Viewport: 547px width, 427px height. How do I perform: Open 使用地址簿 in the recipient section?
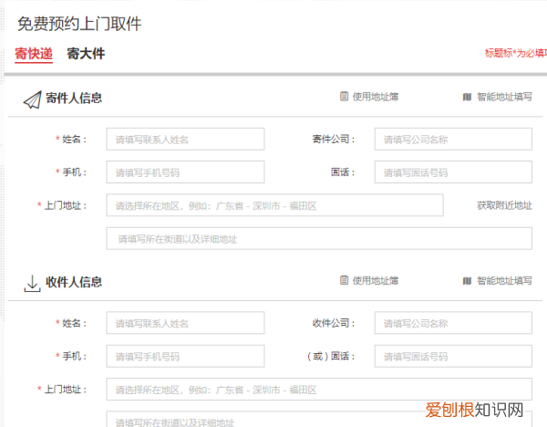coord(376,281)
